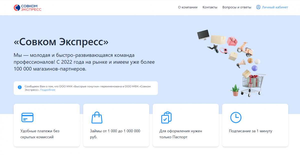Click «Подписание за 1 минуту» text
The width and height of the screenshot is (300, 155).
250,131
